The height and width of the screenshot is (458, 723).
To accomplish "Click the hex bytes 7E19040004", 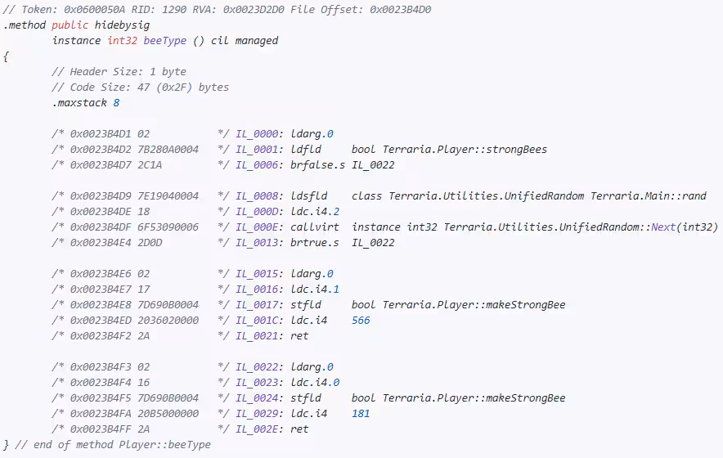I will (168, 196).
